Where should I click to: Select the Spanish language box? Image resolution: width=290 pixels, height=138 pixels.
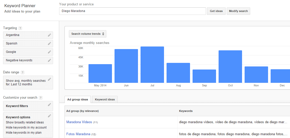coord(28,43)
